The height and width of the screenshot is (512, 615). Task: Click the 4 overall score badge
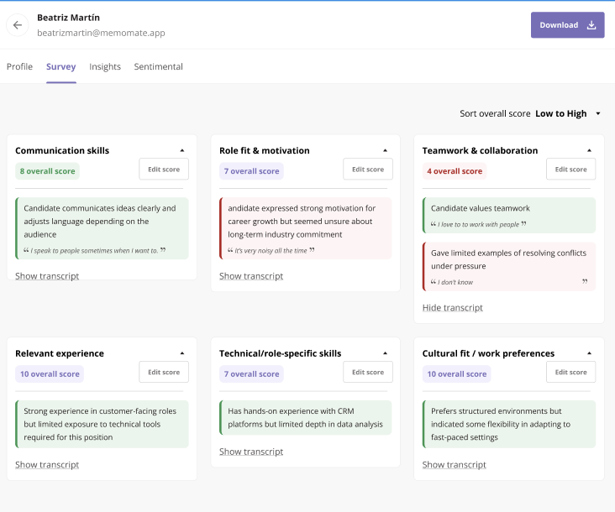tap(454, 171)
